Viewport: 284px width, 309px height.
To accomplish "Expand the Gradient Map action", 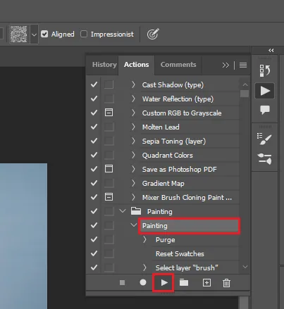I will pos(133,183).
